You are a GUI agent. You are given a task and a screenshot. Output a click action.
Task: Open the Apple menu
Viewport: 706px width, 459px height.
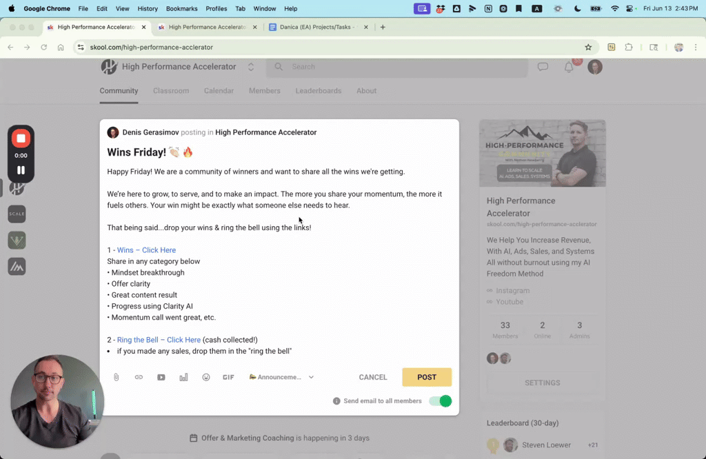point(12,8)
